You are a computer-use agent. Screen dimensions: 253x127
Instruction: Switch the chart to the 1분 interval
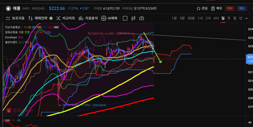pos(174,18)
